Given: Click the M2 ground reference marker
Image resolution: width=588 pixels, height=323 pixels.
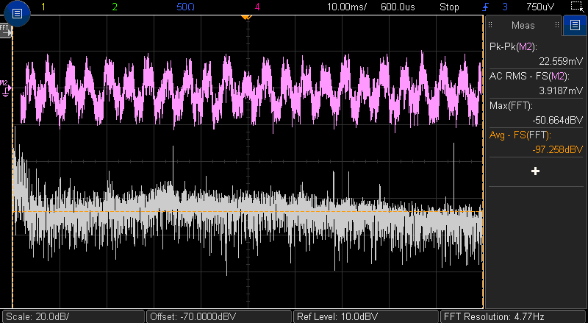Looking at the screenshot, I should click(x=5, y=88).
